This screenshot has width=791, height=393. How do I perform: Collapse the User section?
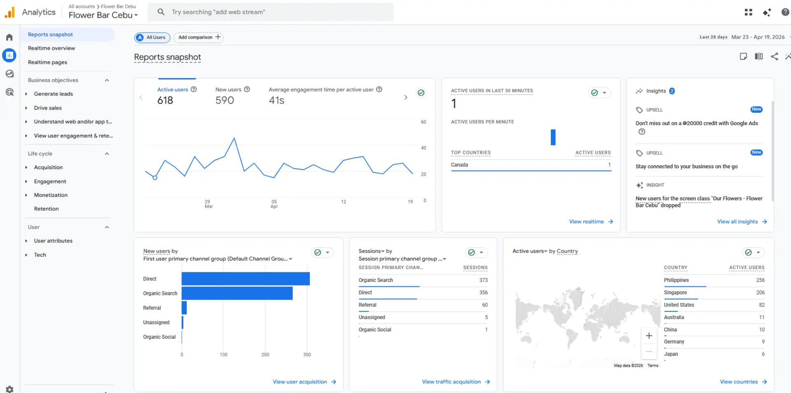coord(107,227)
